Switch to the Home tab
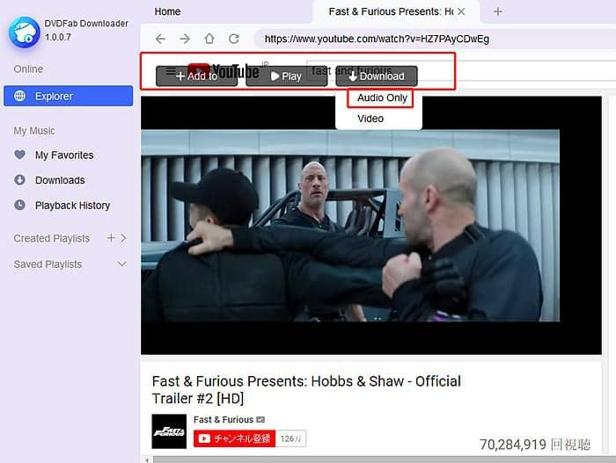The image size is (616, 463). pos(167,11)
